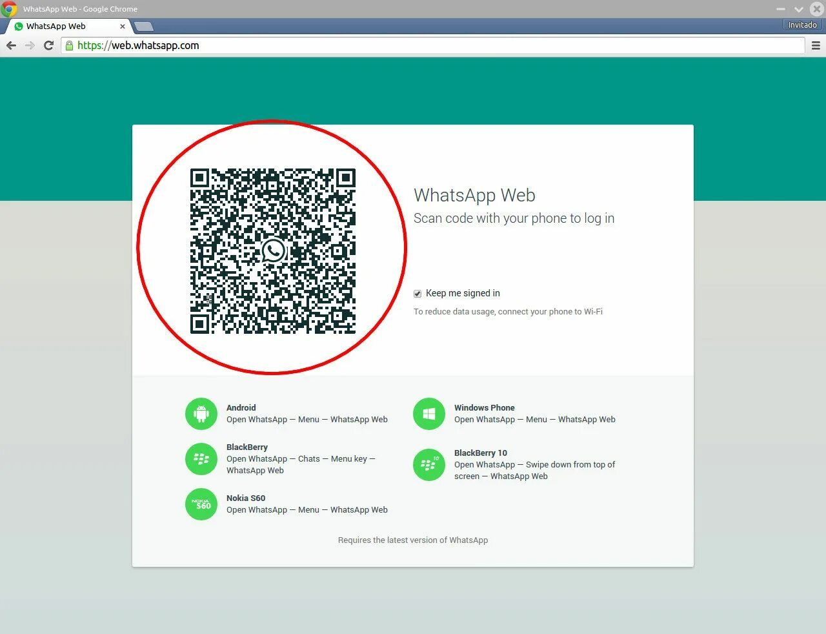Click the WhatsApp logo inside QR code

point(273,251)
